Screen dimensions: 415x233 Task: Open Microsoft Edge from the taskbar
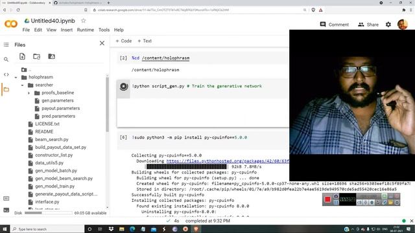click(x=132, y=229)
